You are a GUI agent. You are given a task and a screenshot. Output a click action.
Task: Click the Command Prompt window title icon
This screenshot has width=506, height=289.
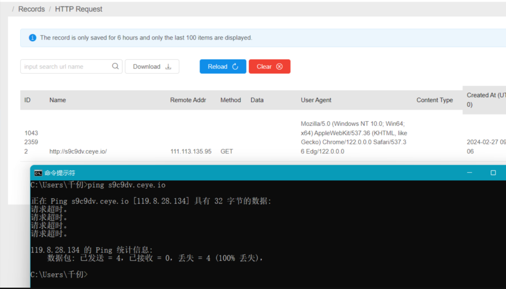click(x=38, y=173)
